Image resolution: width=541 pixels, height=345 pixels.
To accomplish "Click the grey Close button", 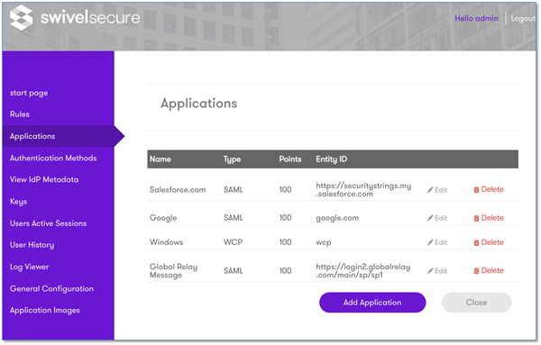I will (476, 303).
